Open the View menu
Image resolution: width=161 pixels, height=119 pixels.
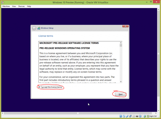click(14, 6)
